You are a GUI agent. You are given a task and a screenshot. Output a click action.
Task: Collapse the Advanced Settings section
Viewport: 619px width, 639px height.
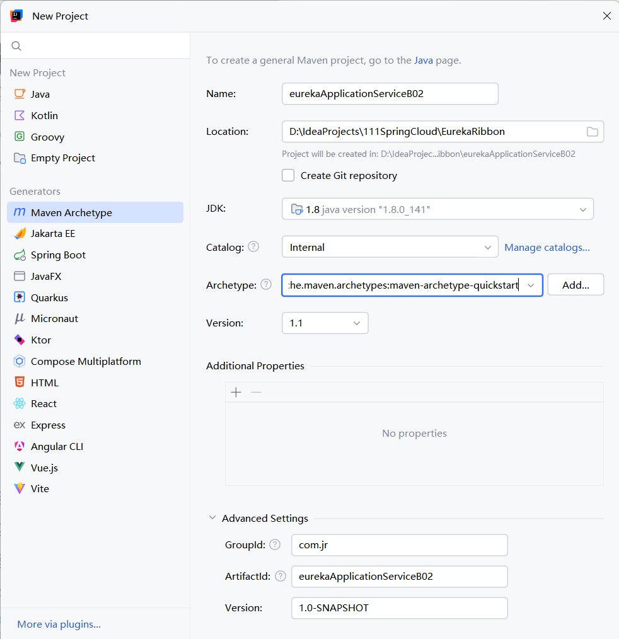pos(212,517)
